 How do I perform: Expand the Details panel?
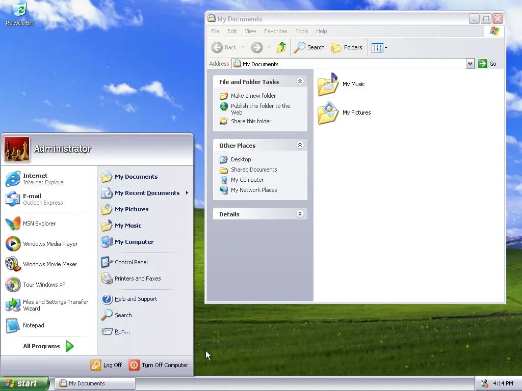click(300, 214)
